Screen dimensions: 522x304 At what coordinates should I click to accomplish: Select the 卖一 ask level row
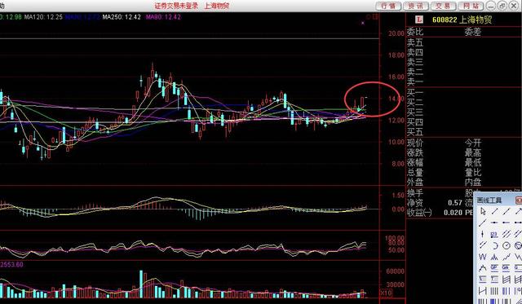click(463, 82)
